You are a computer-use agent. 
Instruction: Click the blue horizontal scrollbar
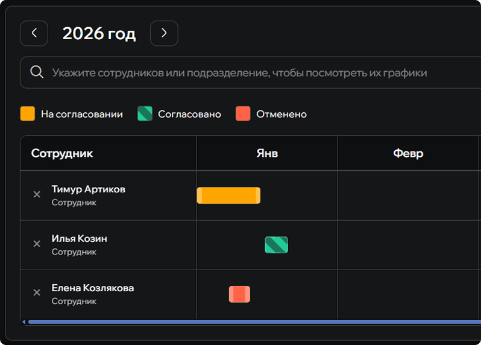tap(253, 322)
